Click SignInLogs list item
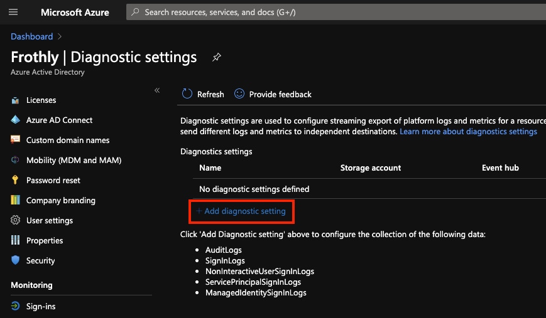This screenshot has width=546, height=318. coord(225,261)
